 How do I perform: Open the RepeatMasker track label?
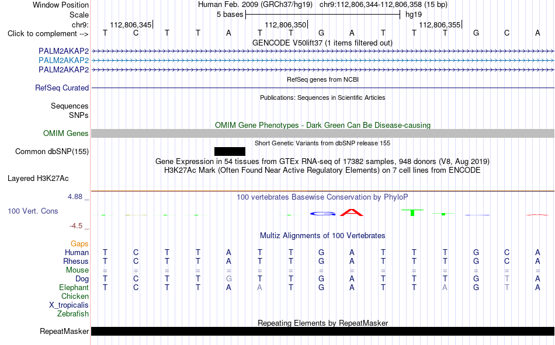pyautogui.click(x=64, y=331)
